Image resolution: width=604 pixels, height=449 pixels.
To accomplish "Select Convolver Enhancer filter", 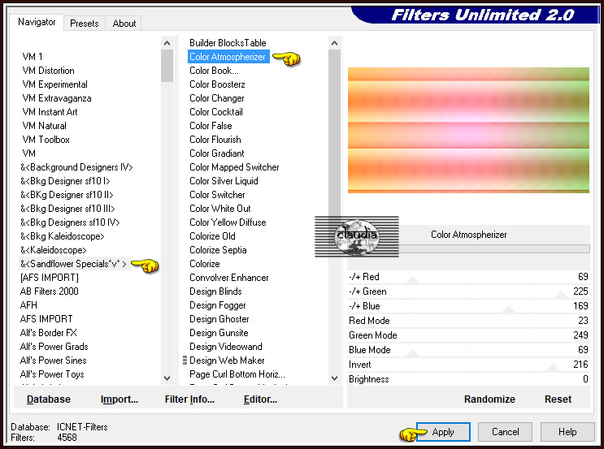I will coord(228,278).
